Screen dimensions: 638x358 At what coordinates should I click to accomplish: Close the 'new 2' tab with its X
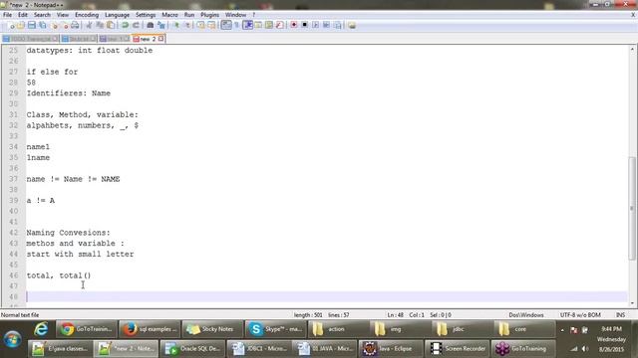click(x=161, y=39)
